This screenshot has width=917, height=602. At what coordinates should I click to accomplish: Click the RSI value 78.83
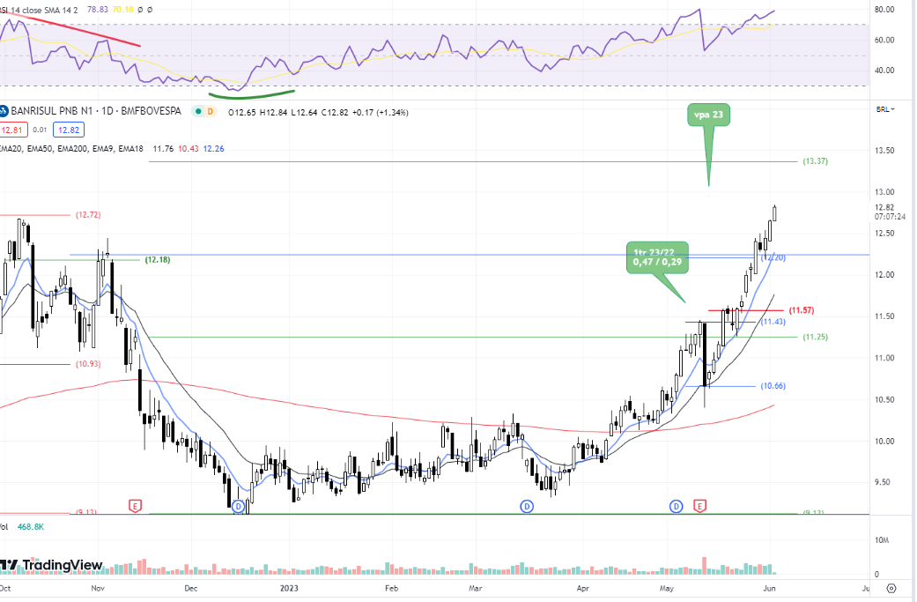tap(97, 10)
